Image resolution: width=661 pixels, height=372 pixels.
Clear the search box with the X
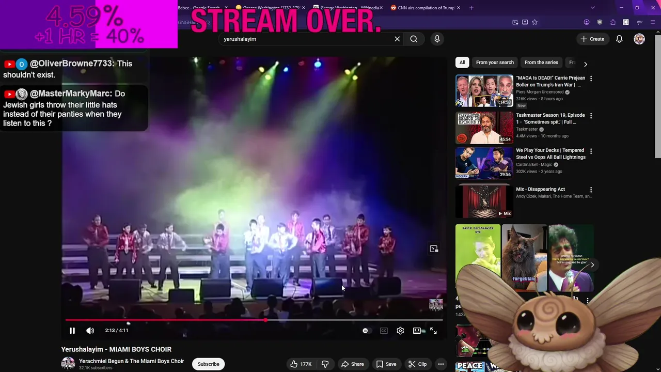coord(397,39)
